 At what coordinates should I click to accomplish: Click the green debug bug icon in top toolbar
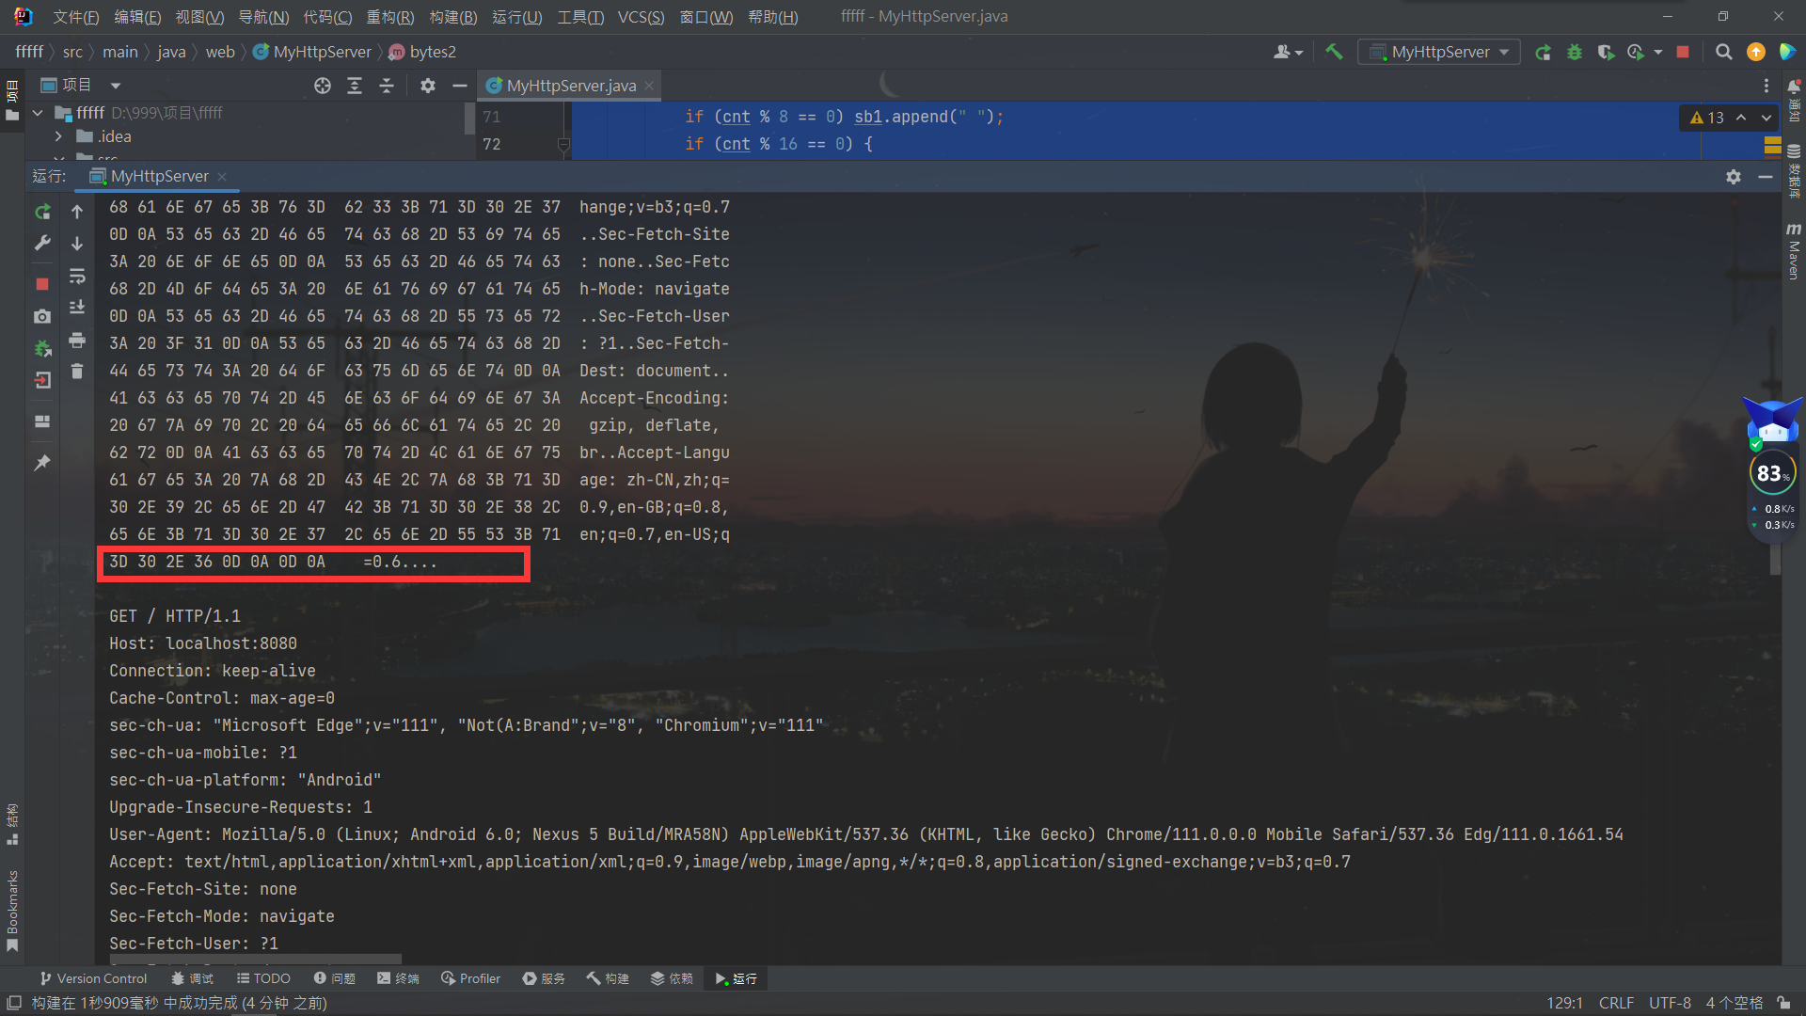[x=1575, y=52]
